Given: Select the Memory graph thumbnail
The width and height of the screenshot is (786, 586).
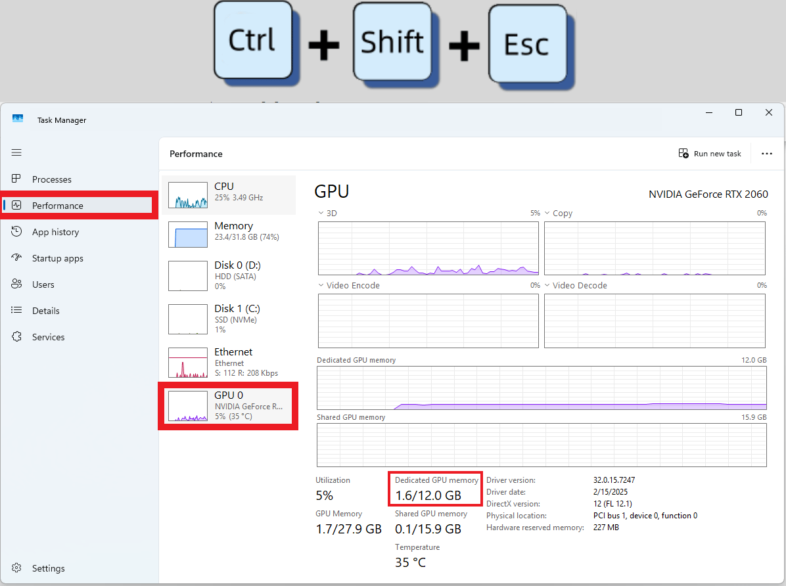Looking at the screenshot, I should [x=188, y=235].
